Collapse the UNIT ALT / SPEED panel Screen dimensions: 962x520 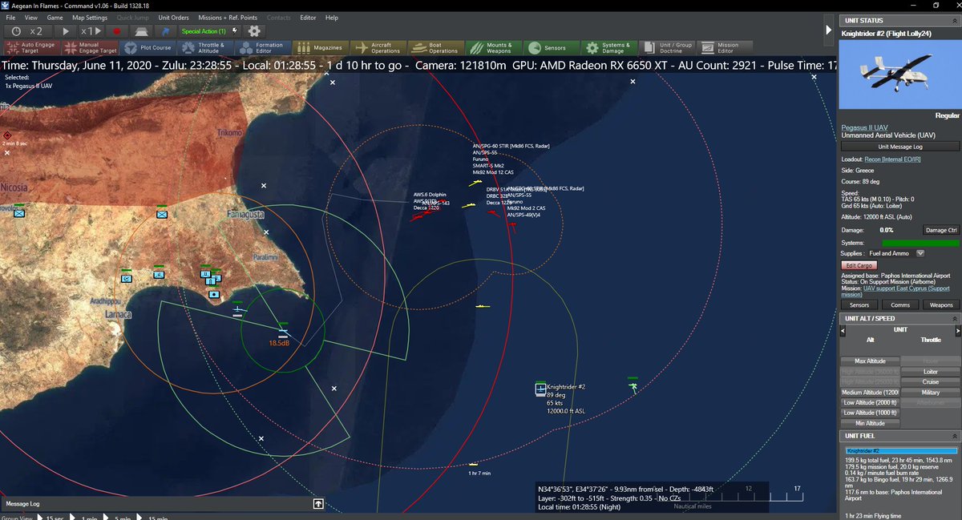955,318
